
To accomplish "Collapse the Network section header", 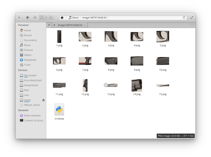I will point(23,110).
